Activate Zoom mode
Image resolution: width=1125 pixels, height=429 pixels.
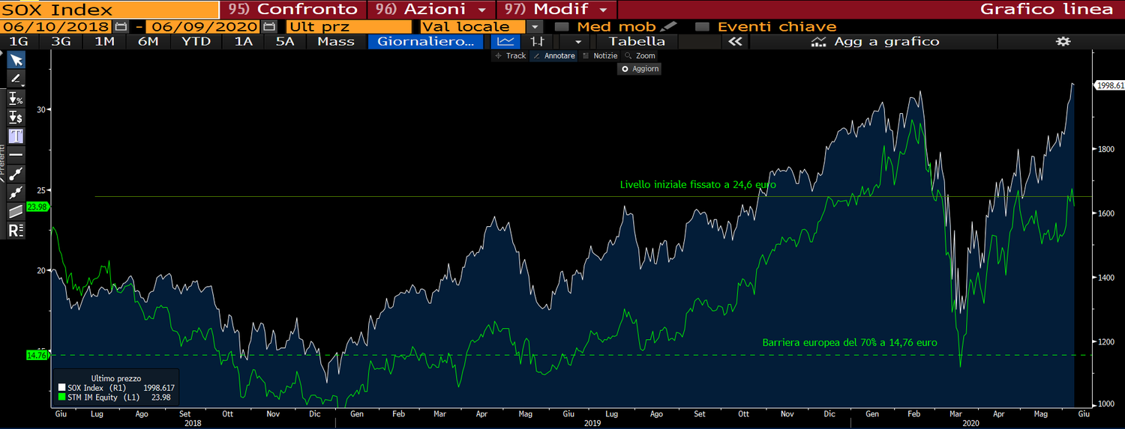pyautogui.click(x=640, y=55)
